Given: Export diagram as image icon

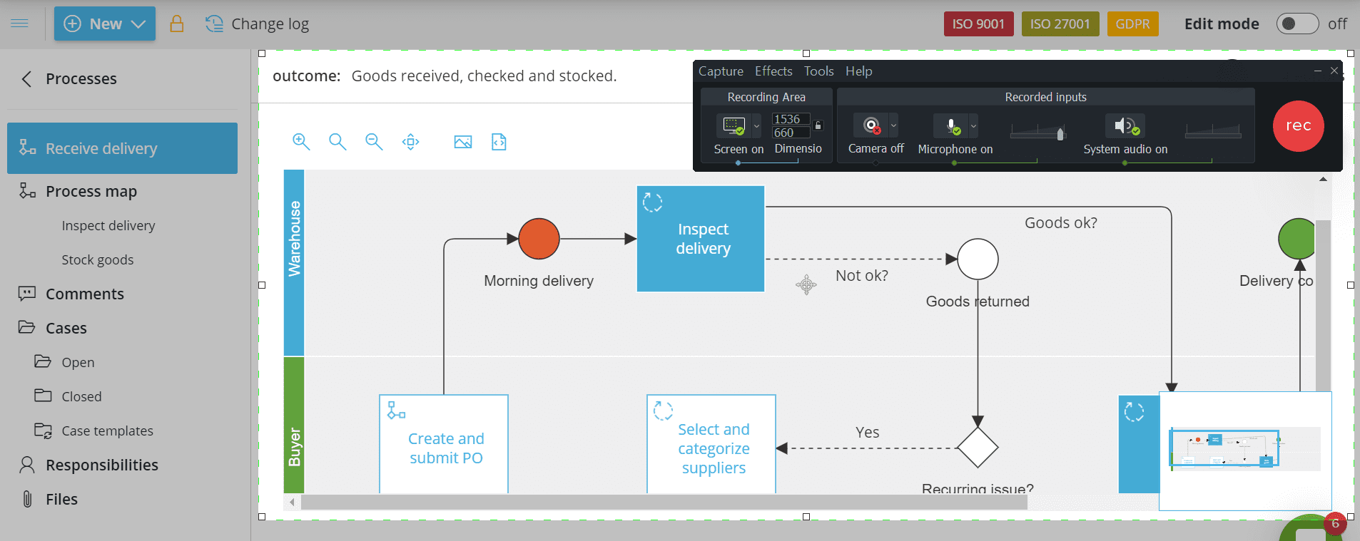Looking at the screenshot, I should point(462,142).
